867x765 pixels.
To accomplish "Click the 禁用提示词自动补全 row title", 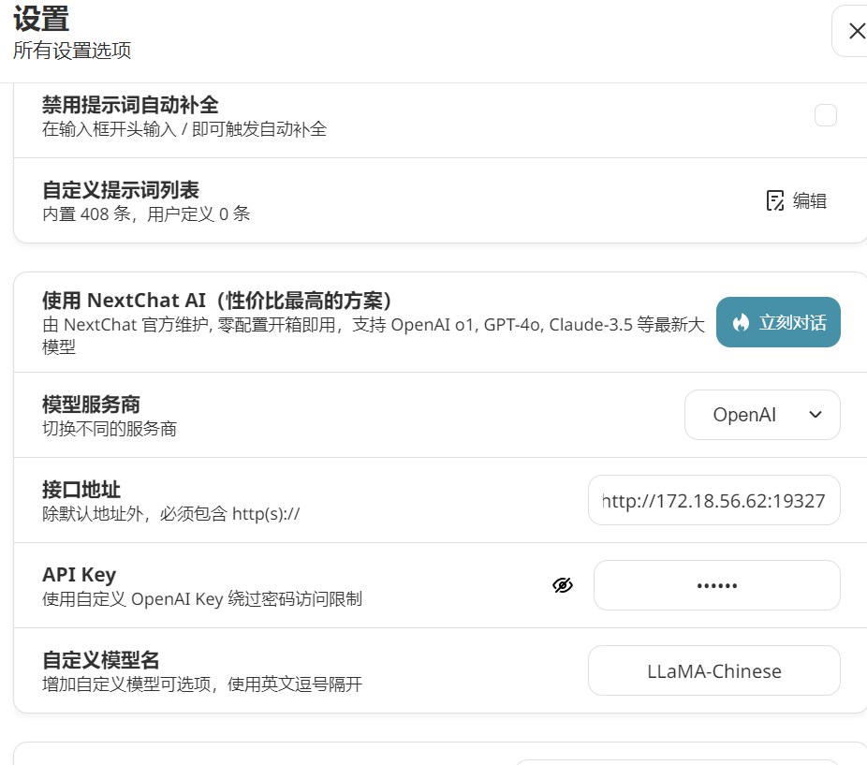I will point(130,105).
